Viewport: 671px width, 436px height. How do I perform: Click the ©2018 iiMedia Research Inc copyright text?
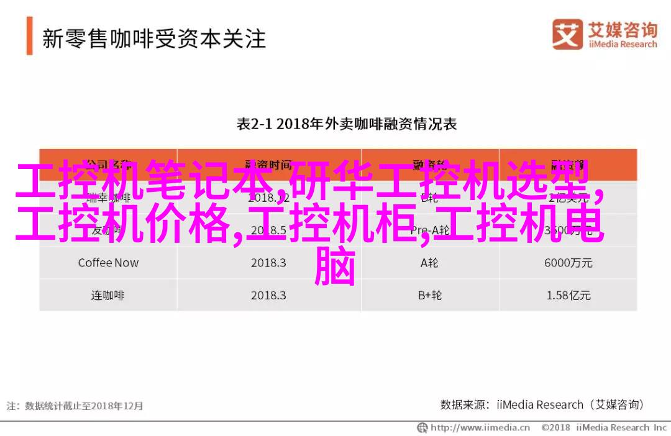(x=603, y=427)
